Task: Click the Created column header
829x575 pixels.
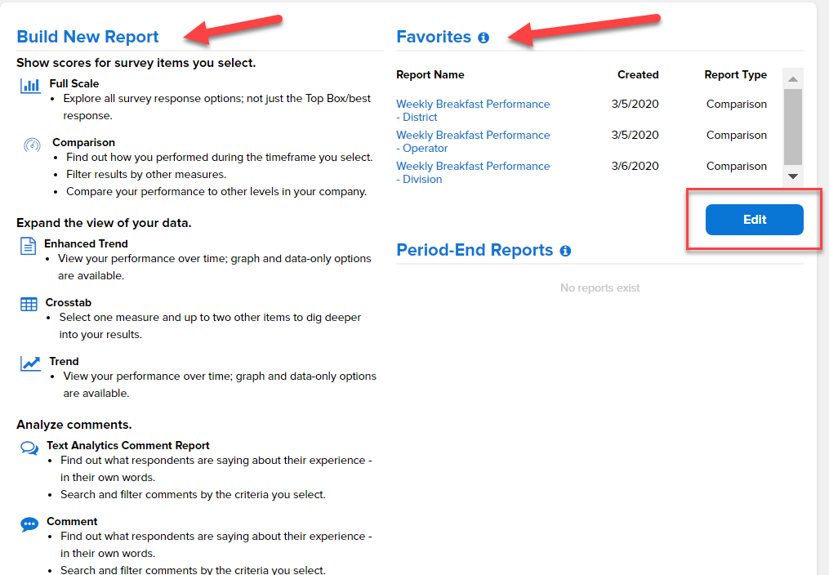Action: pyautogui.click(x=638, y=74)
